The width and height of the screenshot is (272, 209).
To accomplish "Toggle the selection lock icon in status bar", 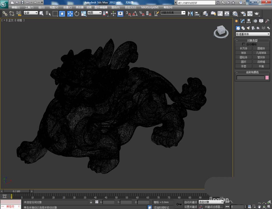I will [x=91, y=202].
